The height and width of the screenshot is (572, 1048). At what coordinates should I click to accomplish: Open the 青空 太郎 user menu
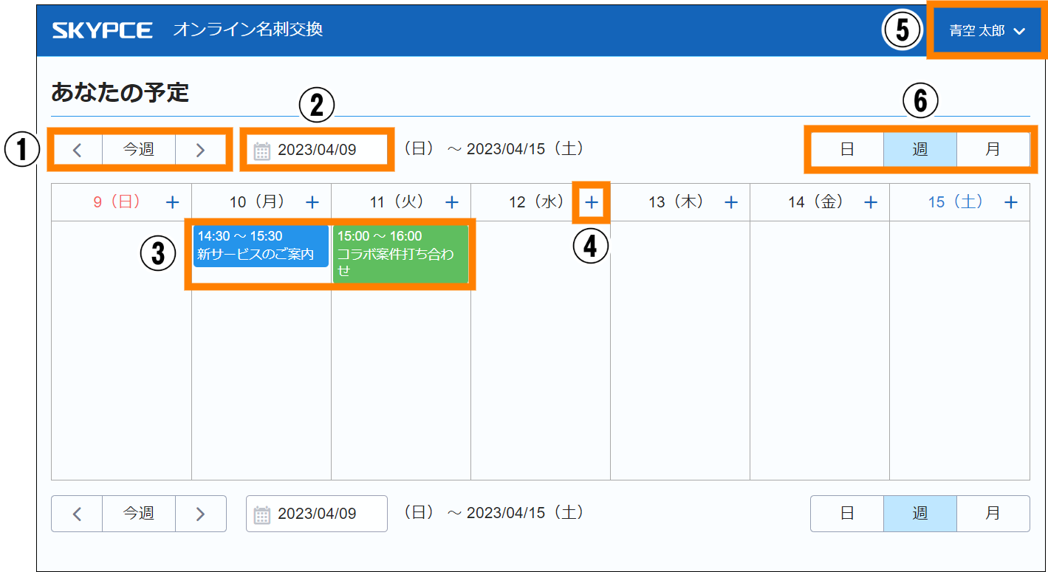pos(987,31)
